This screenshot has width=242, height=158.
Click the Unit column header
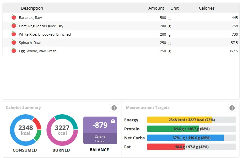175,8
